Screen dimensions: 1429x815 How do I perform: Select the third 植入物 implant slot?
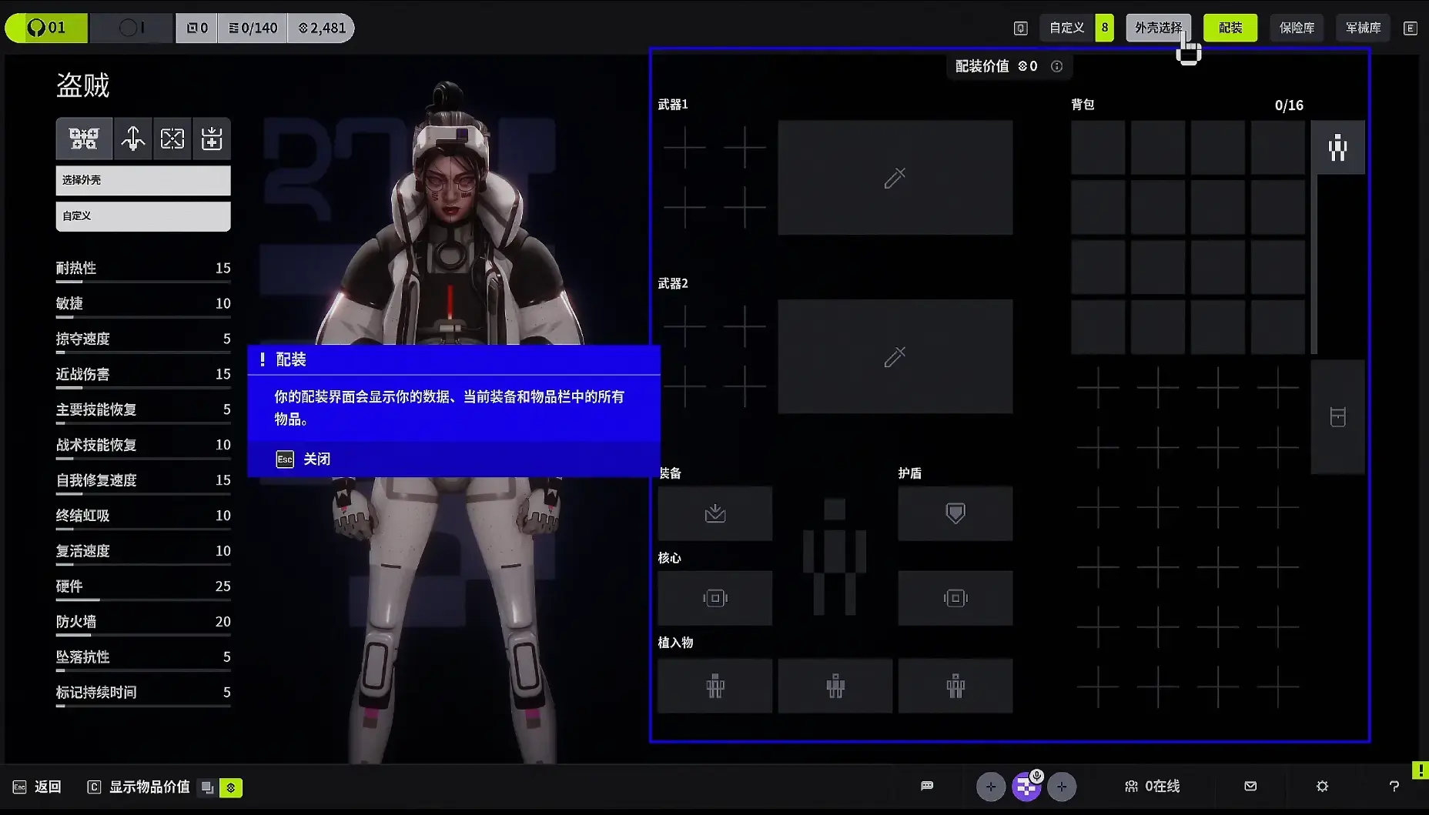tap(955, 686)
